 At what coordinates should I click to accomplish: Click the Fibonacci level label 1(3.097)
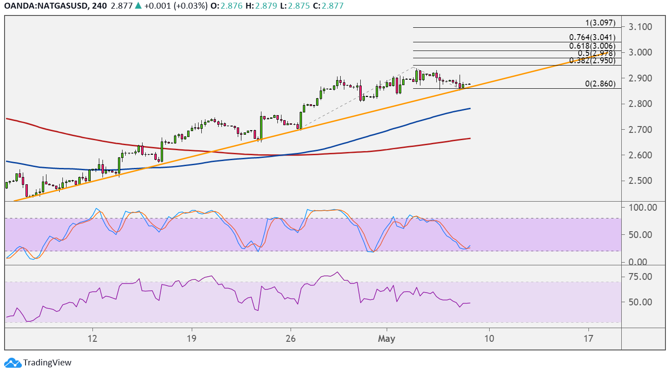(600, 23)
